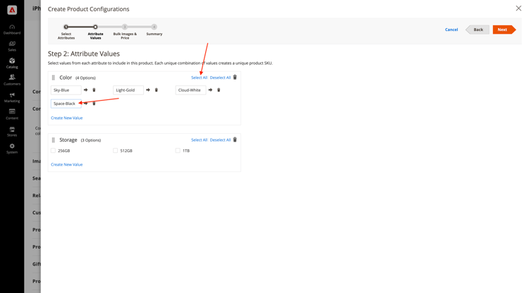529x293 pixels.
Task: Edit the Sky-Blue value field
Action: tap(66, 90)
